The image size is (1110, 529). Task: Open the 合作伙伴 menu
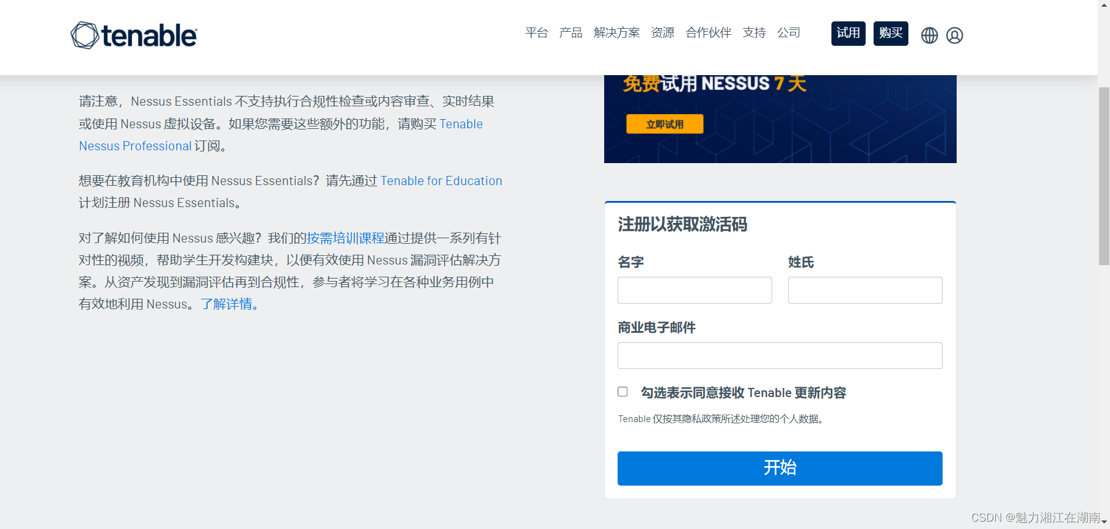pos(708,33)
